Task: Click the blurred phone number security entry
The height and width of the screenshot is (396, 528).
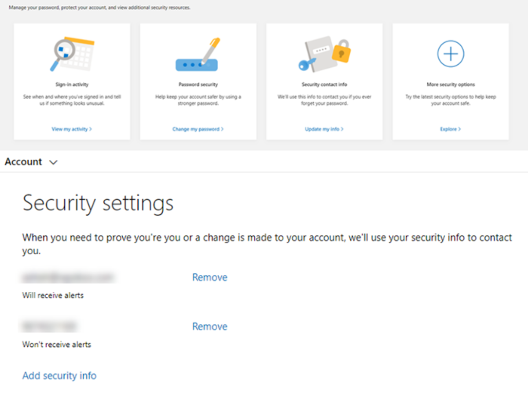Action: 49,326
